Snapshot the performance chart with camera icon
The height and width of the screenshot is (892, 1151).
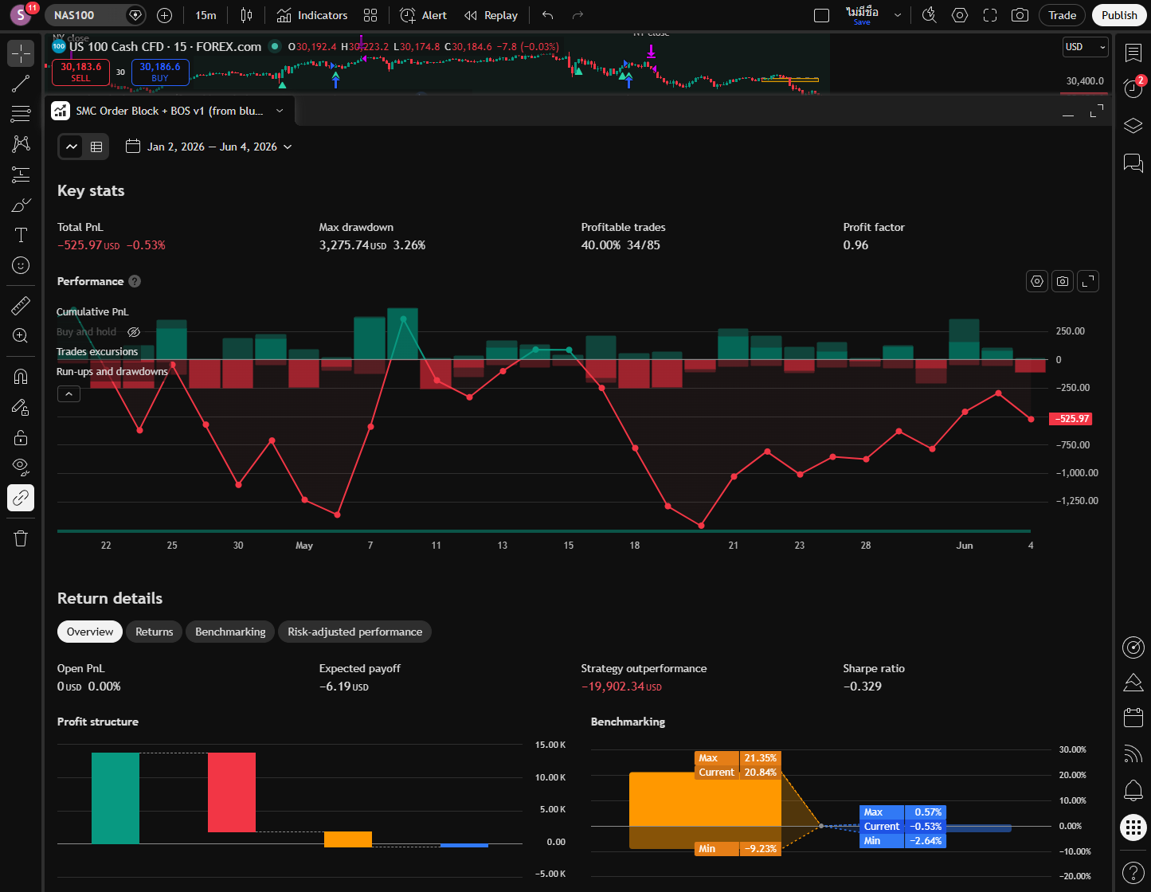[x=1063, y=281]
